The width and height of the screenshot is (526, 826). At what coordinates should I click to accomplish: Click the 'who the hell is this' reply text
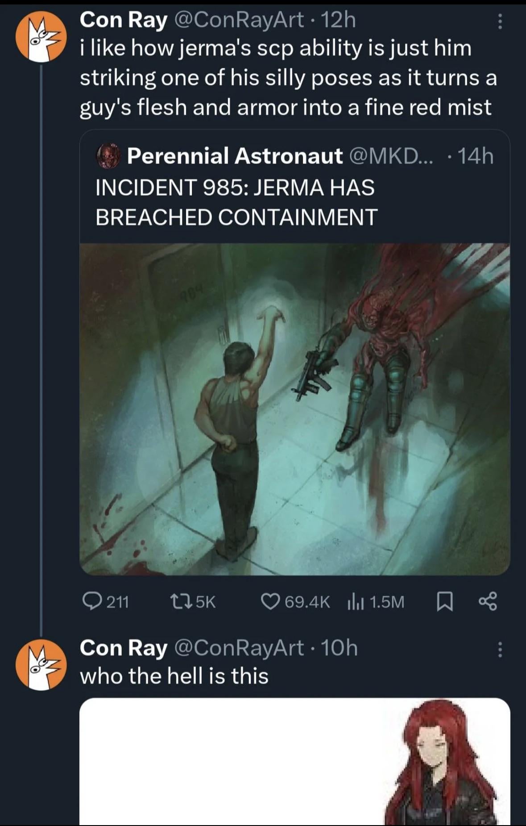click(174, 676)
